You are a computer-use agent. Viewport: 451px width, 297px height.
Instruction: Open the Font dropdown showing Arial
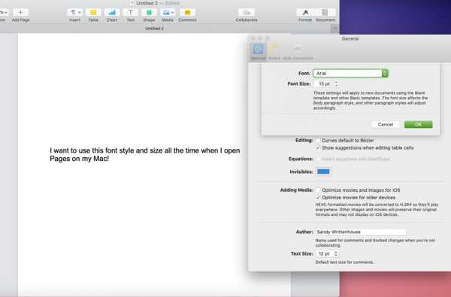[x=385, y=74]
